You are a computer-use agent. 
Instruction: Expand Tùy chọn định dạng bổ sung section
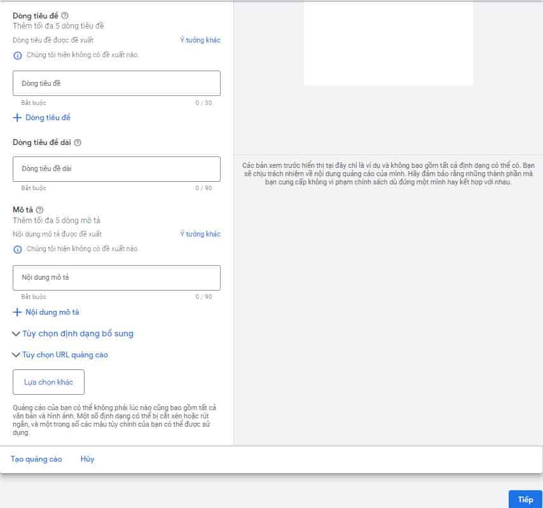click(73, 334)
